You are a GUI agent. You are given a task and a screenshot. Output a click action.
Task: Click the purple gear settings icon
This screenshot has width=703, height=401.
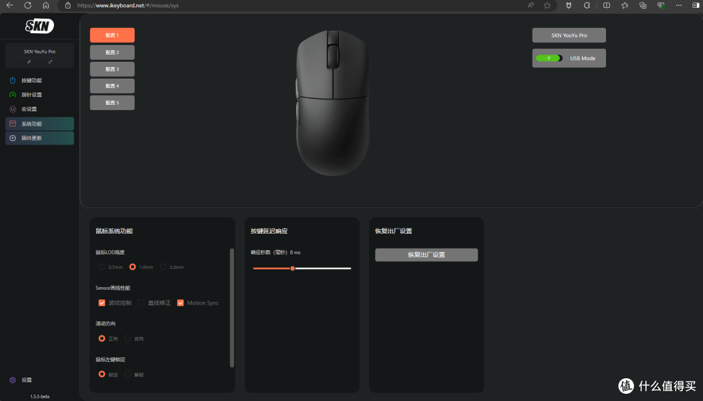click(x=12, y=380)
